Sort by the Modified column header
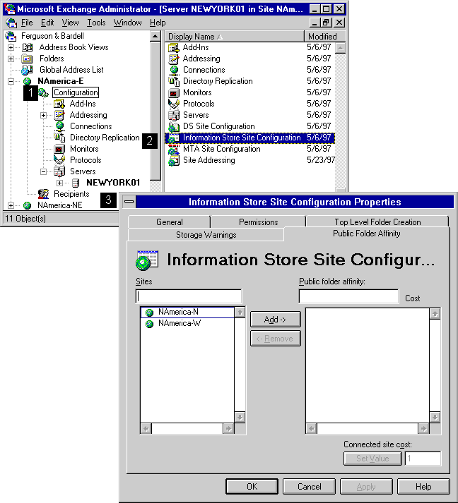Viewport: 458px width, 503px height. click(325, 37)
